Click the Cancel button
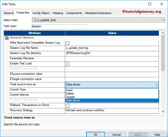The width and height of the screenshot is (168, 137). click(117, 134)
